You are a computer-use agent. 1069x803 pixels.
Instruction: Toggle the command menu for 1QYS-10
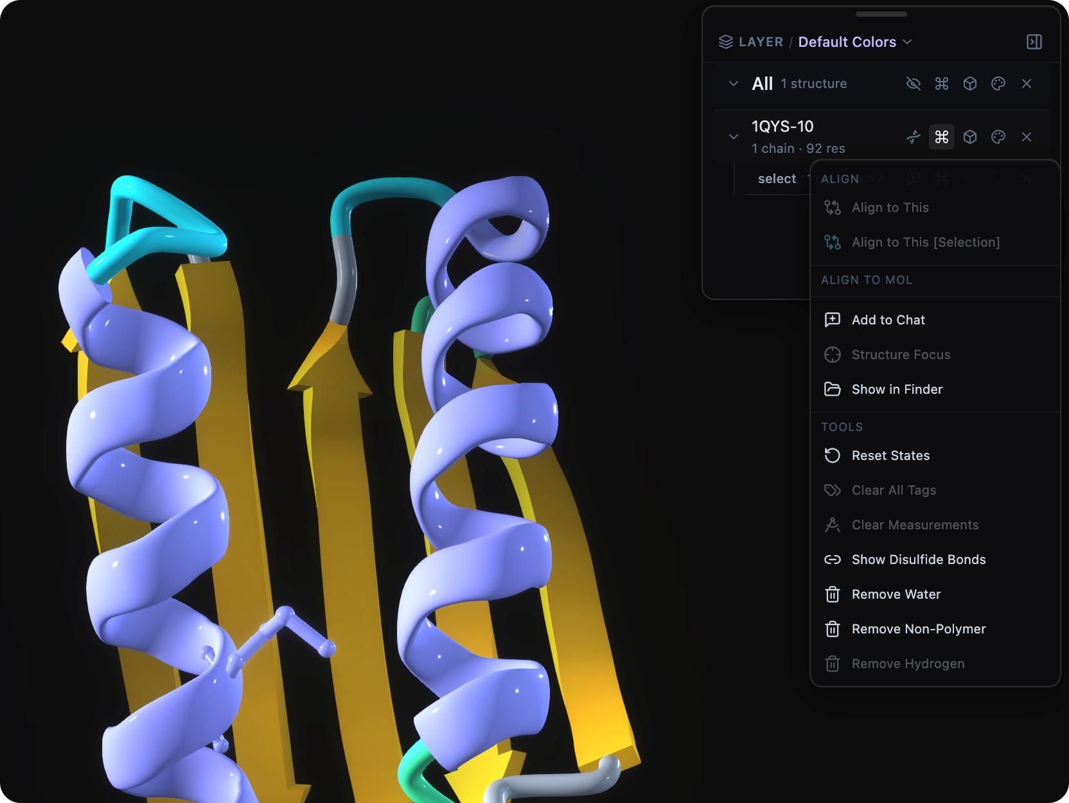pos(942,137)
